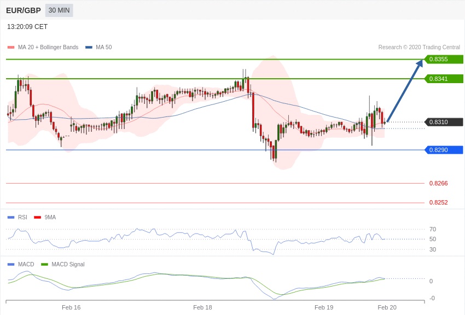The height and width of the screenshot is (315, 465).
Task: Click the 0.8266 support level label
Action: 438,184
